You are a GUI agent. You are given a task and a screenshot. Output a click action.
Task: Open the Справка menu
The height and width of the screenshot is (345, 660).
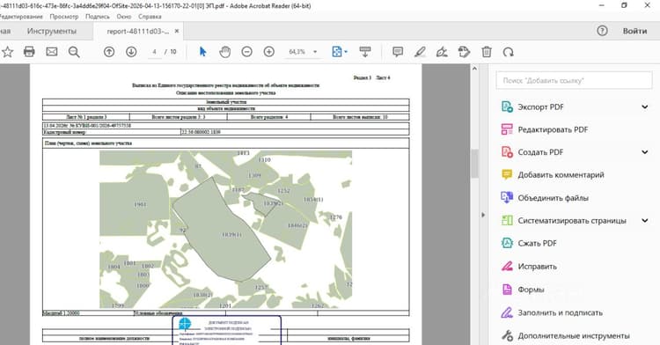(150, 17)
